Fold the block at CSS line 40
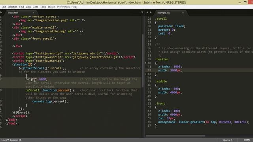Viewport: 253px width, 142px height. (x=146, y=63)
